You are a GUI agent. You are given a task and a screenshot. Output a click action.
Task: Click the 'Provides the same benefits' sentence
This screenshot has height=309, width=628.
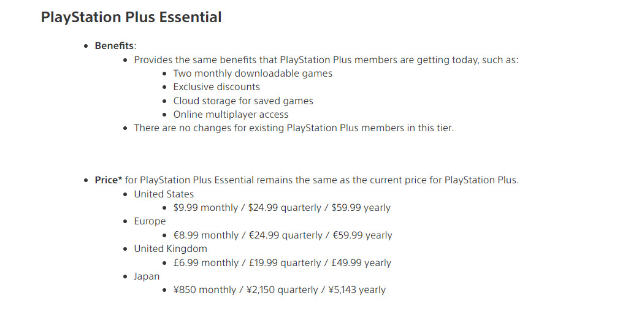(x=326, y=59)
